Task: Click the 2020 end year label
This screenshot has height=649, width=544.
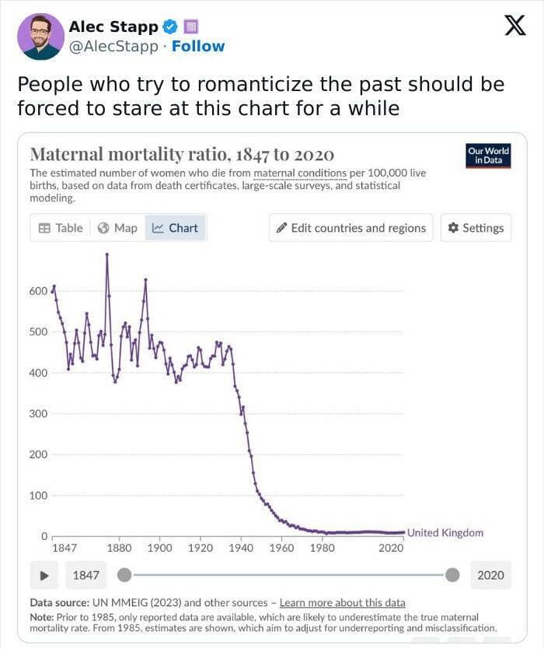Action: point(490,575)
